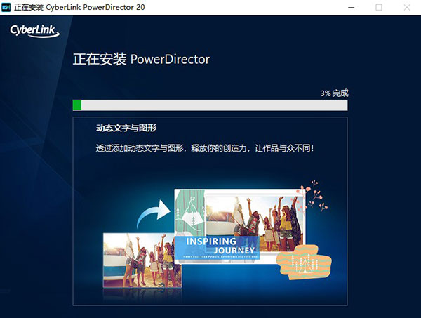Screen dimensions: 421x318
Task: Click the pink flower branch sticker
Action: click(x=313, y=196)
